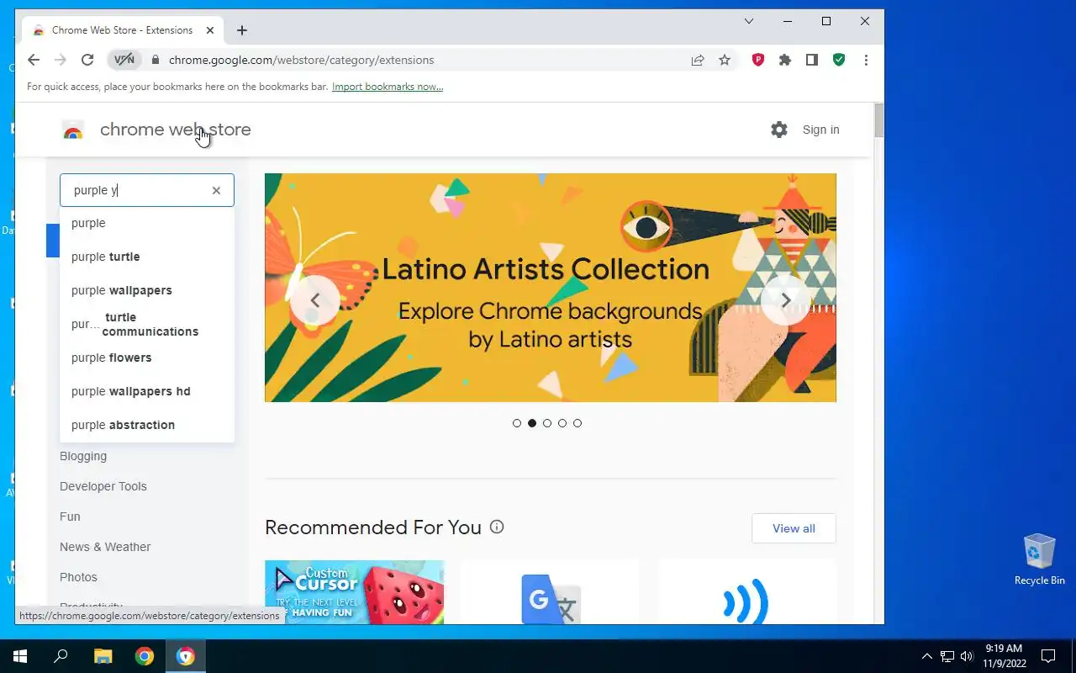Select the fourth carousel dot
Screen dimensions: 1076x673
point(562,423)
